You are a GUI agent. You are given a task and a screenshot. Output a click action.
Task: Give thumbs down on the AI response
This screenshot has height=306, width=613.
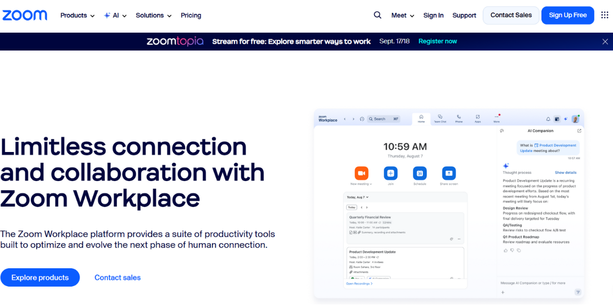(x=512, y=250)
